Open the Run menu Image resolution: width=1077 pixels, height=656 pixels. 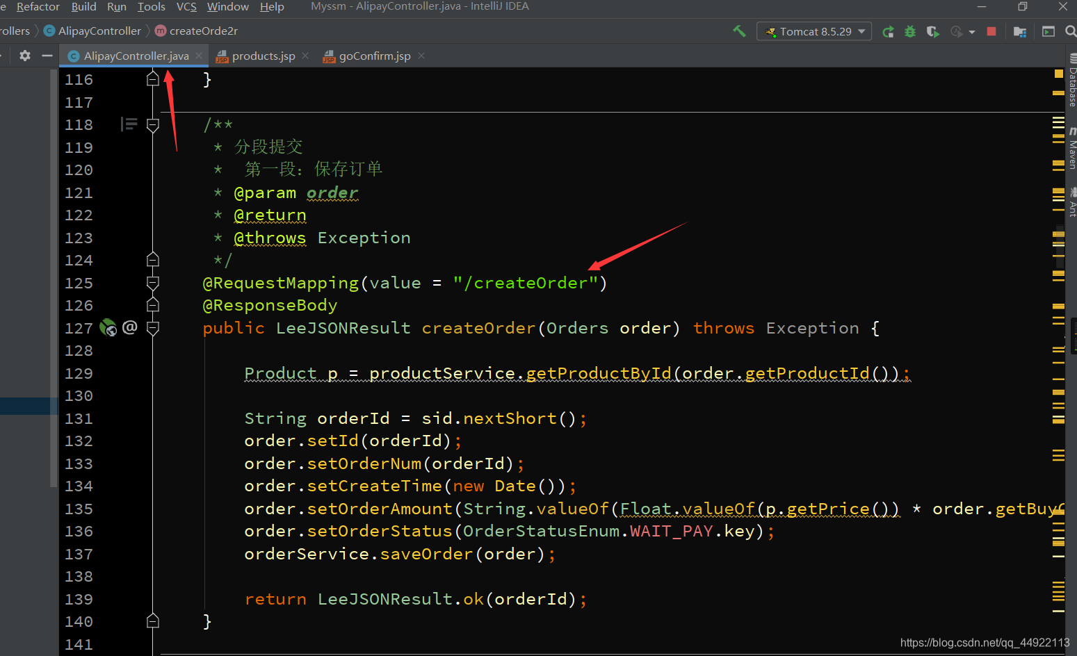117,6
